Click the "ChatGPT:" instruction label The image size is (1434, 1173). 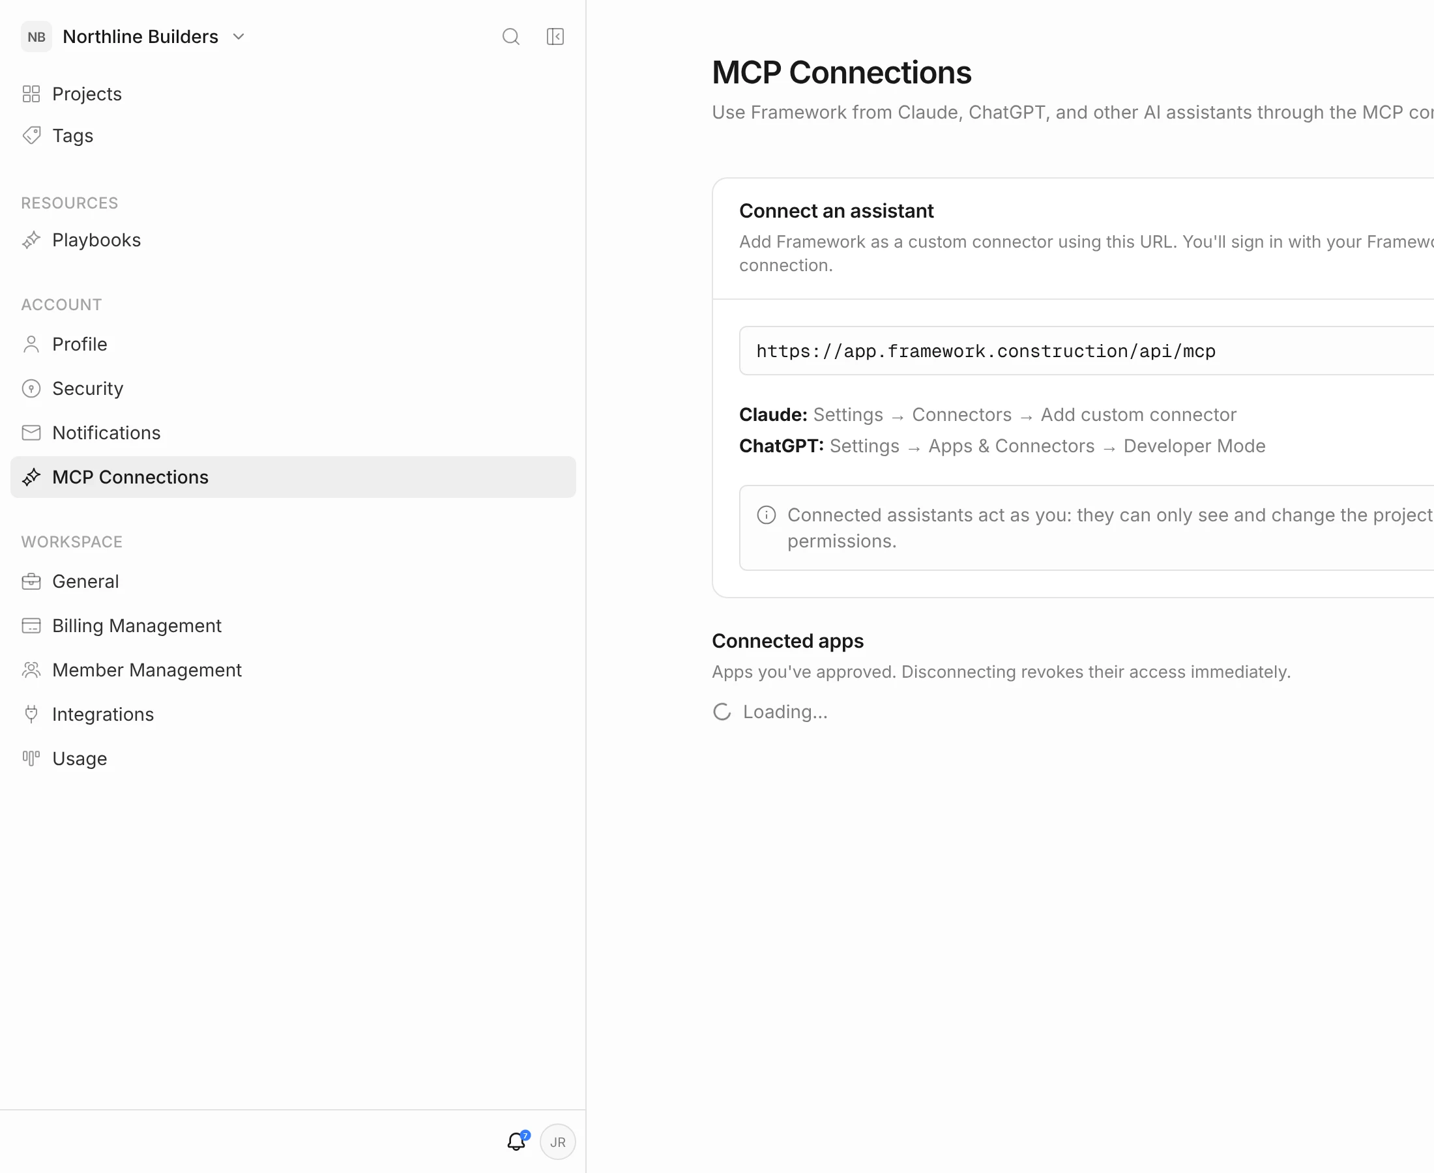[x=781, y=446]
